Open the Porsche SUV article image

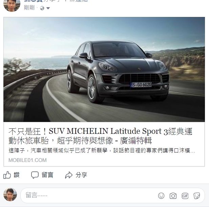(x=104, y=69)
